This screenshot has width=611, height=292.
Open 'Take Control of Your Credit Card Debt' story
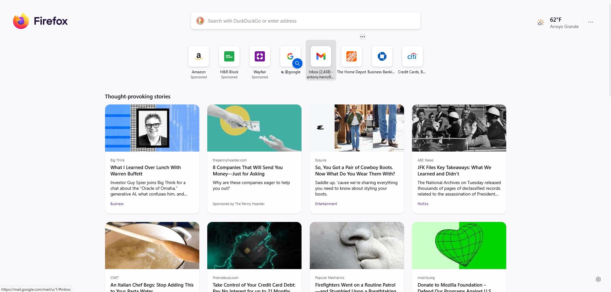(x=254, y=287)
